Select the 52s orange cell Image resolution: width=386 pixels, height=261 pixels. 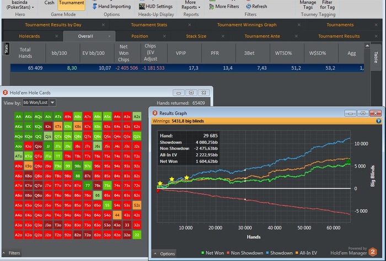pyautogui.click(x=137, y=205)
